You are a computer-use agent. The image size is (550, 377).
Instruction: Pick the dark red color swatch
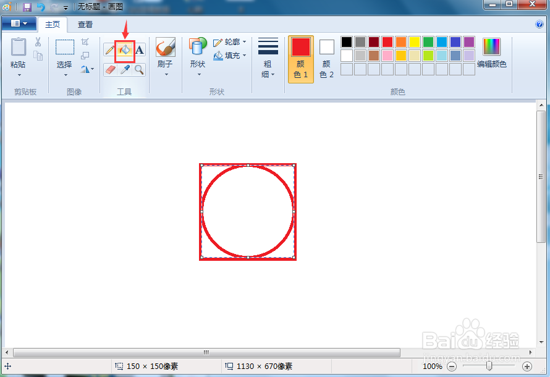tap(373, 42)
